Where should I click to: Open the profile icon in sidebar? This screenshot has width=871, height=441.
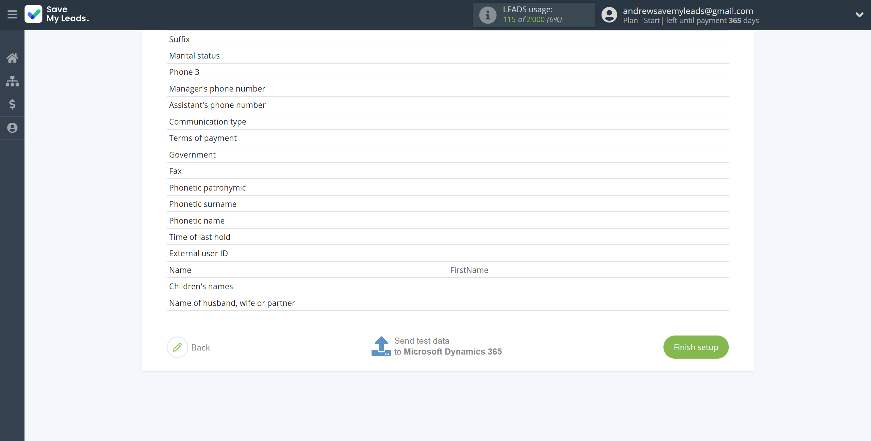pos(12,128)
